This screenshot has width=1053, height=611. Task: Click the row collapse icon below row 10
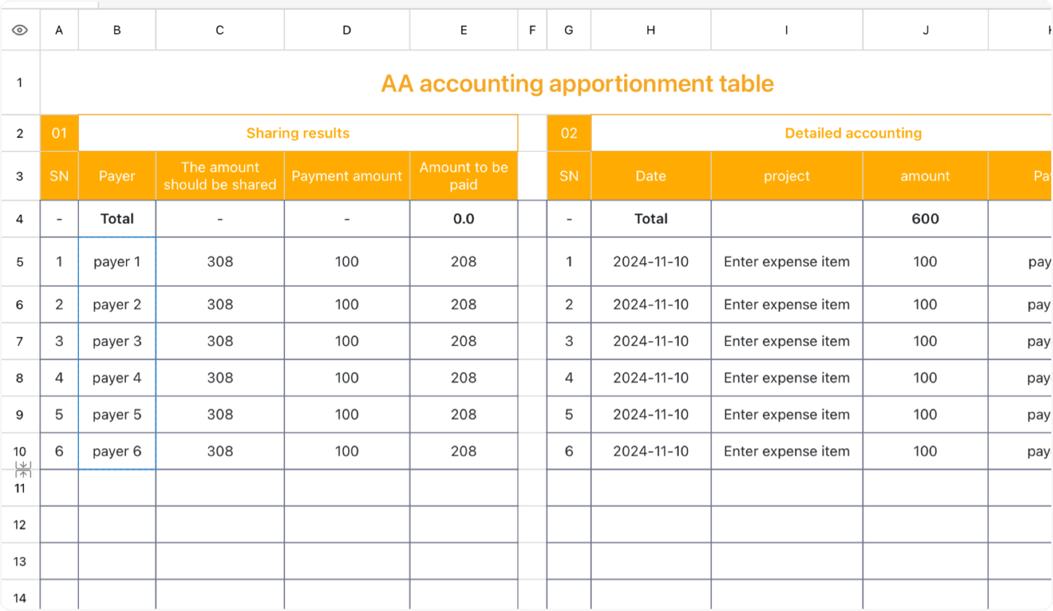click(x=23, y=470)
